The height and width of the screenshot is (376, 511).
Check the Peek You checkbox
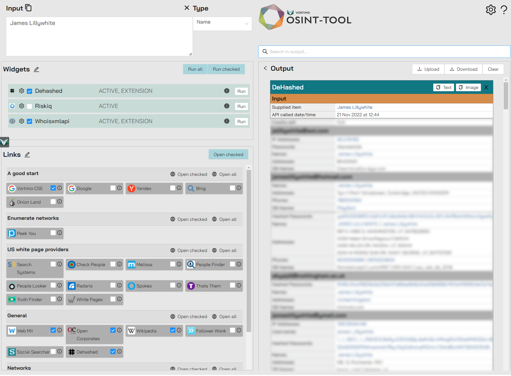(53, 233)
